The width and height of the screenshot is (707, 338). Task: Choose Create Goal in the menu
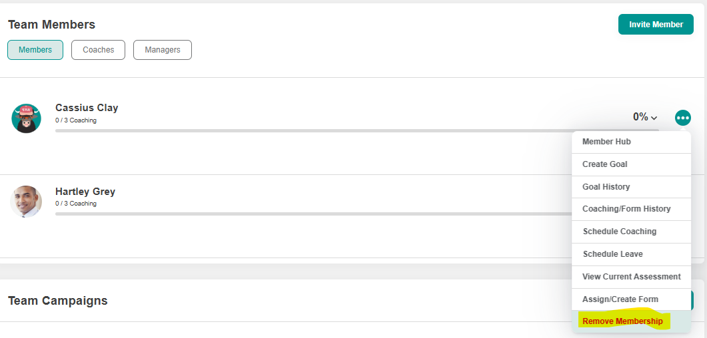(604, 164)
